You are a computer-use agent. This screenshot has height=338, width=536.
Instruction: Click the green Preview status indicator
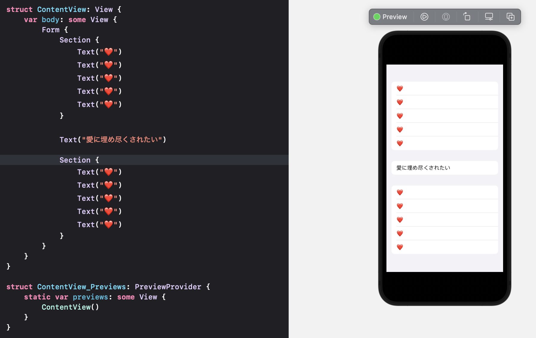(377, 17)
